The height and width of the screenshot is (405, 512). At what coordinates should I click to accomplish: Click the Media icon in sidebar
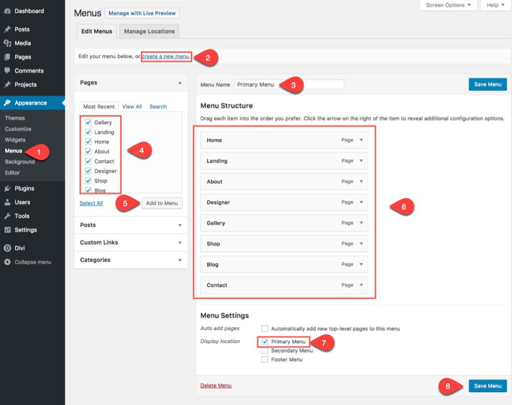pyautogui.click(x=7, y=43)
